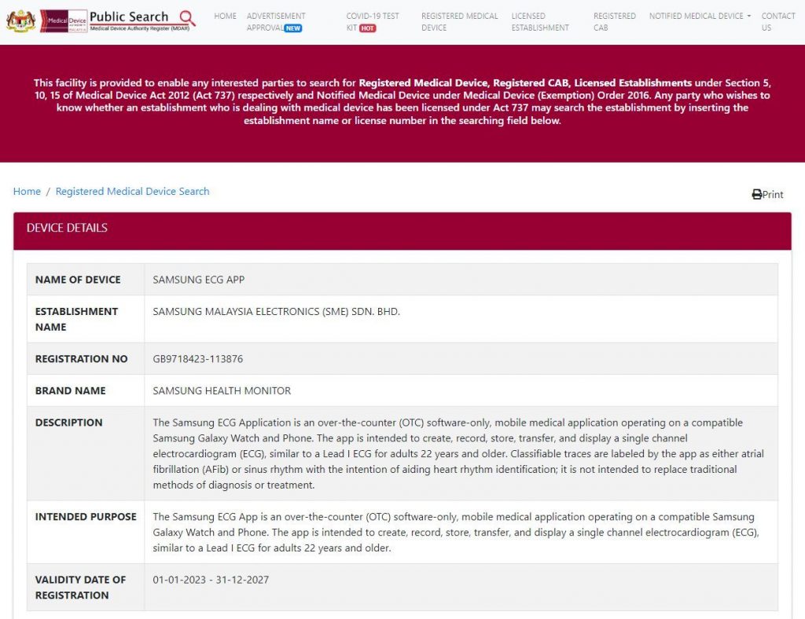Open the Contact Us page
The height and width of the screenshot is (619, 805).
coord(778,21)
